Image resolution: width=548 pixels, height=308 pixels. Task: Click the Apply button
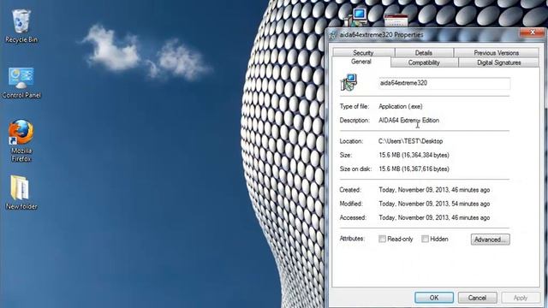point(521,298)
